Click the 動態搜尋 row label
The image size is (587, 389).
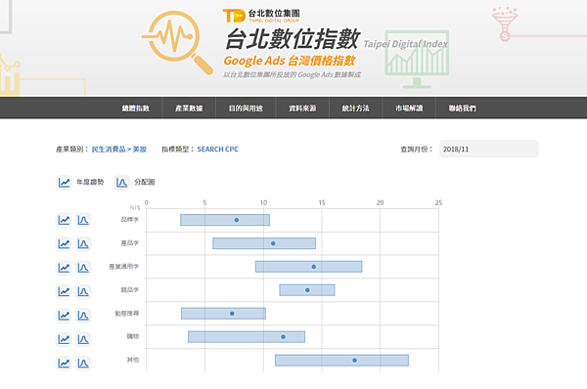[127, 314]
